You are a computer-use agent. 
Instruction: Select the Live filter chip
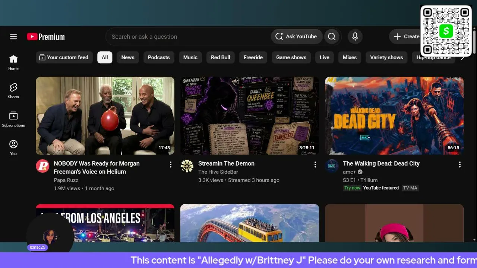325,57
